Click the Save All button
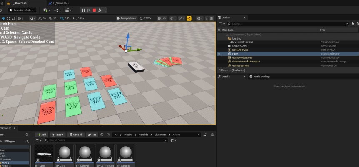The image size is (359, 167). tap(76, 135)
